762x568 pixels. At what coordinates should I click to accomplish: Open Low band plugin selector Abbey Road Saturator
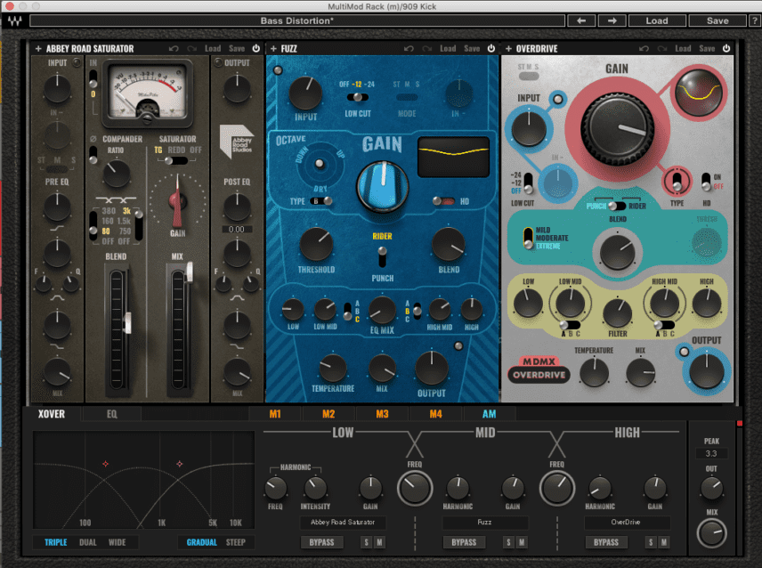[343, 523]
